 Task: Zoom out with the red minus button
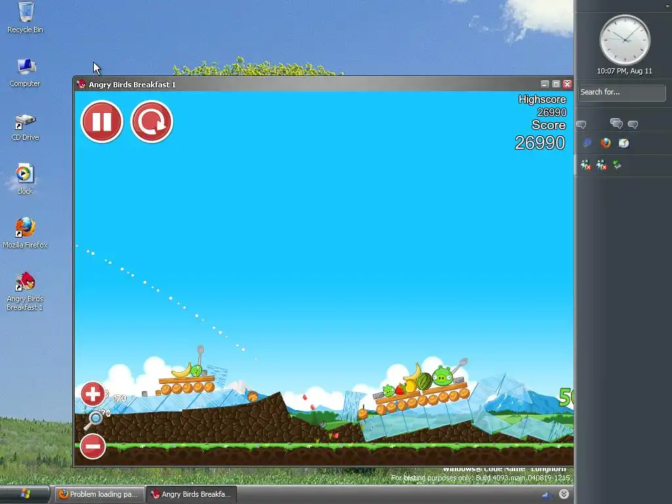[93, 446]
